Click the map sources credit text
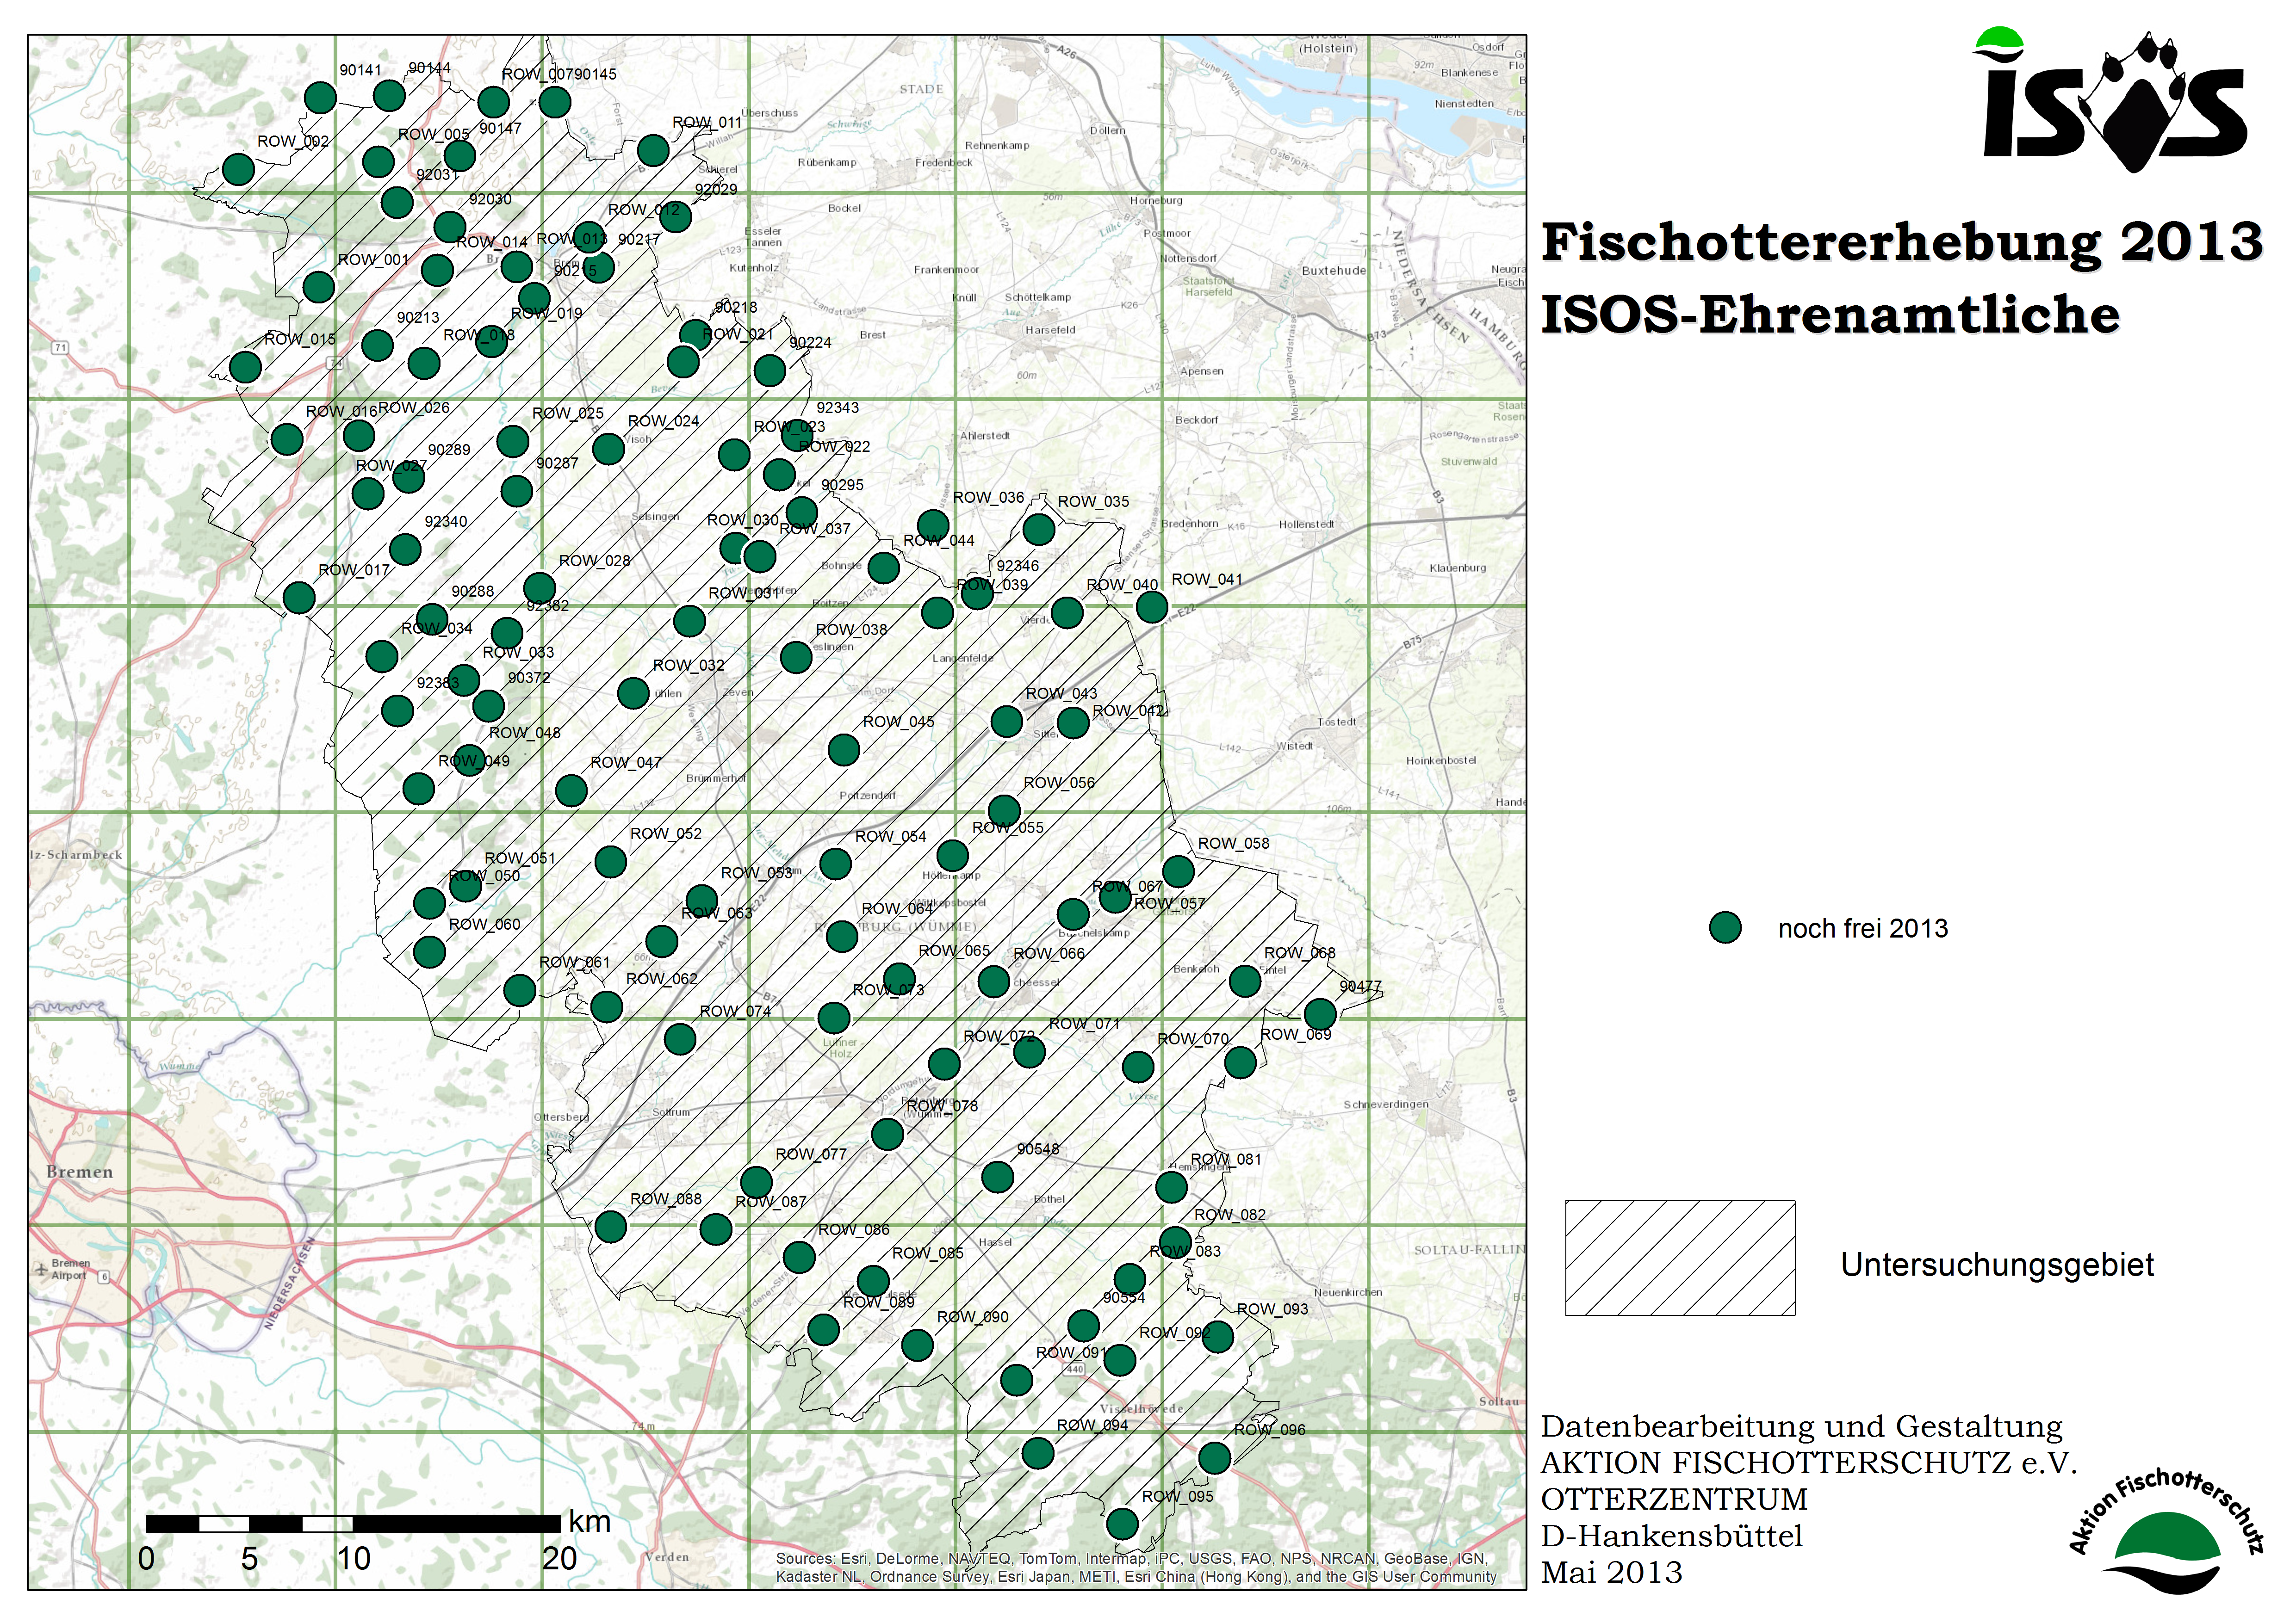Screen dimensions: 2296x1623 [x=1136, y=1567]
